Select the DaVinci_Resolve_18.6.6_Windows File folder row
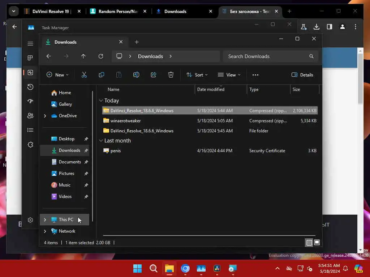 coord(210,131)
